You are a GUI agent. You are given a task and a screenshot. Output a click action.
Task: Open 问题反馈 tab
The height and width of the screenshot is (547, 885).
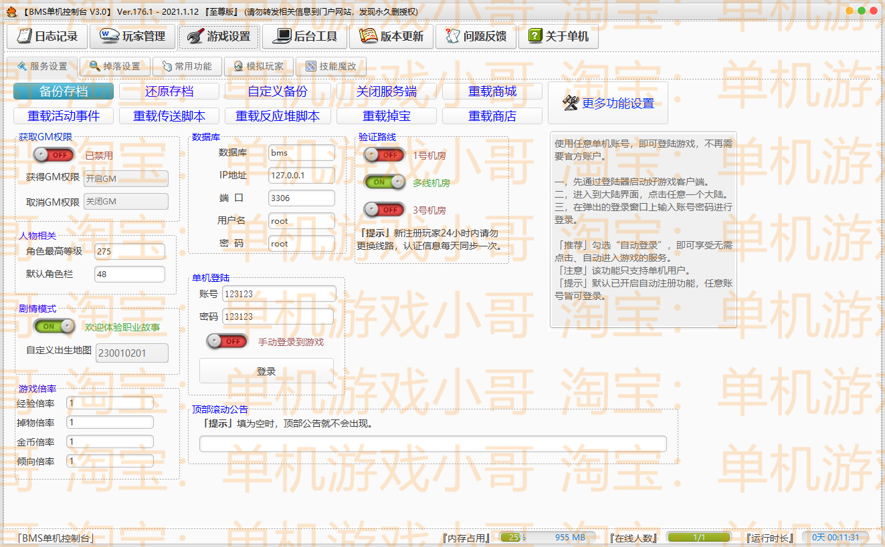click(476, 37)
